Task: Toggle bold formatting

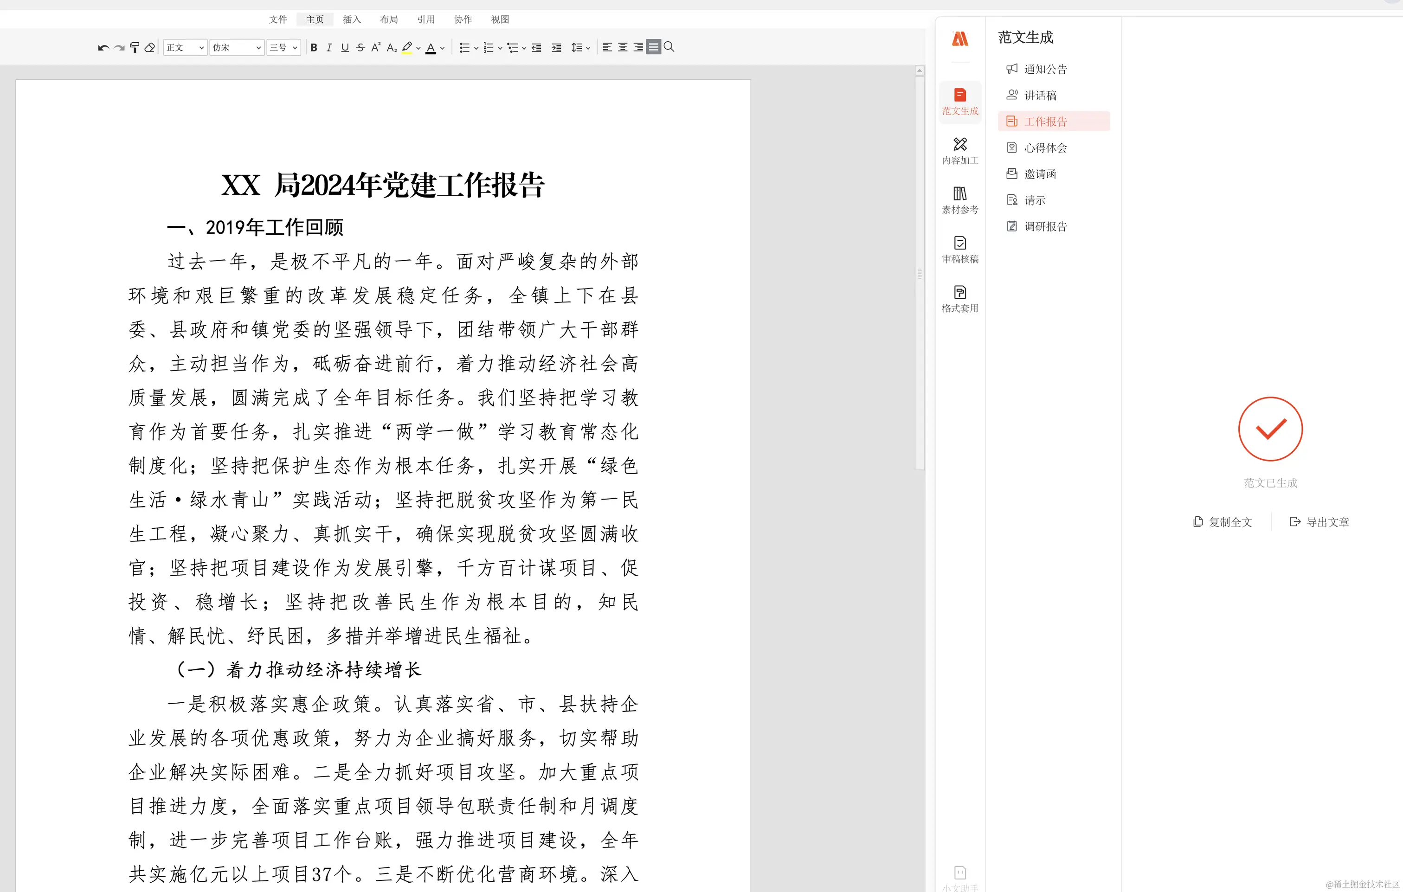Action: [314, 48]
